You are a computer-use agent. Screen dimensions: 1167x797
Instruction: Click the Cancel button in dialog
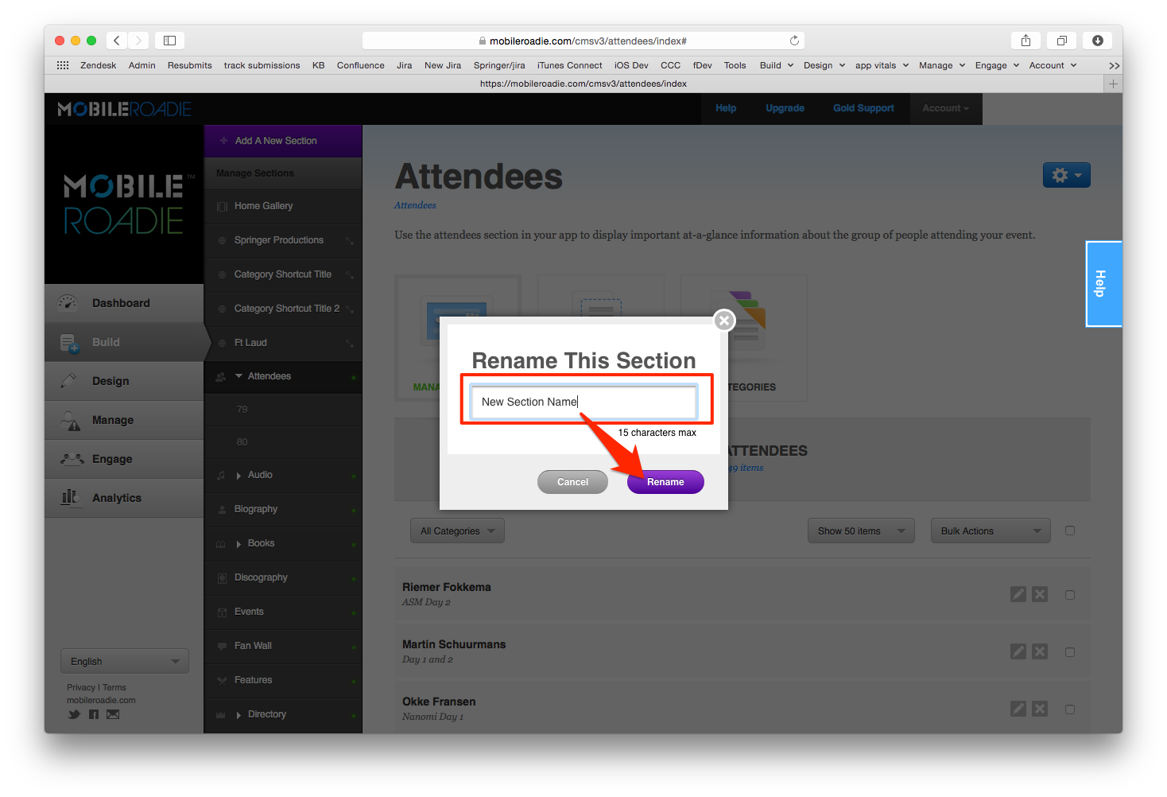(x=572, y=482)
